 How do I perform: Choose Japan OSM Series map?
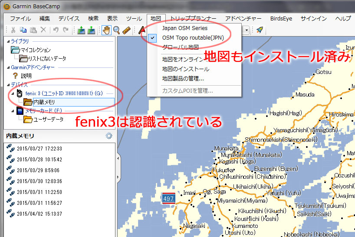click(185, 28)
